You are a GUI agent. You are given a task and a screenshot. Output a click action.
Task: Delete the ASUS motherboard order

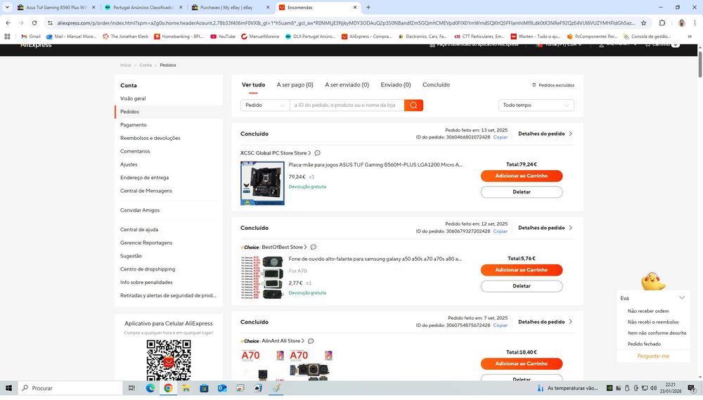(x=522, y=192)
